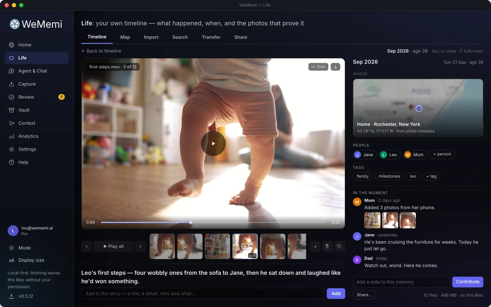The image size is (491, 307).
Task: Click Mom's avatar in the moment
Action: (357, 202)
